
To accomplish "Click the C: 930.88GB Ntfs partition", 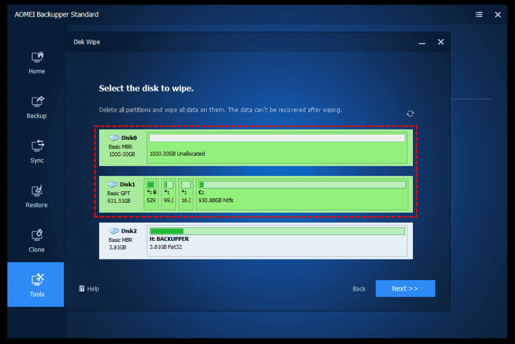I will point(301,194).
